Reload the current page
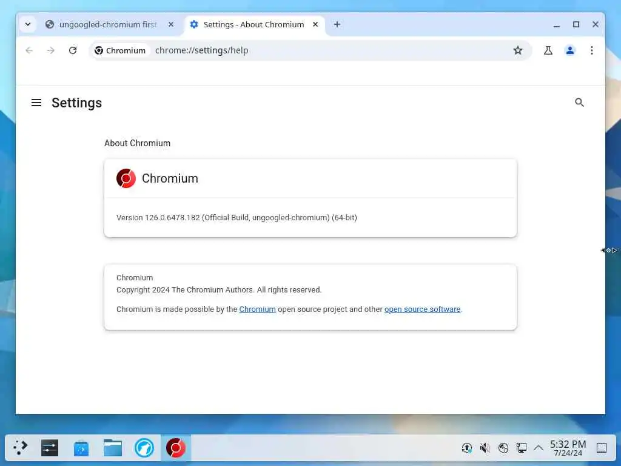The height and width of the screenshot is (466, 621). (73, 50)
